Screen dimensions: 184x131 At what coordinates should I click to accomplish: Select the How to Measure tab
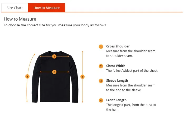coord(46,8)
